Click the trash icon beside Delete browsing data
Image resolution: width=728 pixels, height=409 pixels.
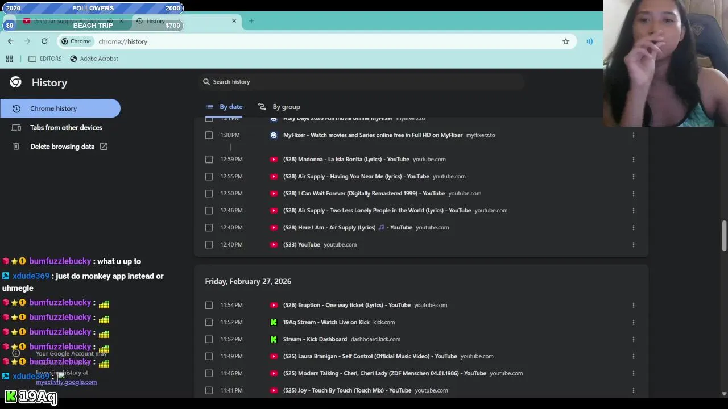point(16,147)
